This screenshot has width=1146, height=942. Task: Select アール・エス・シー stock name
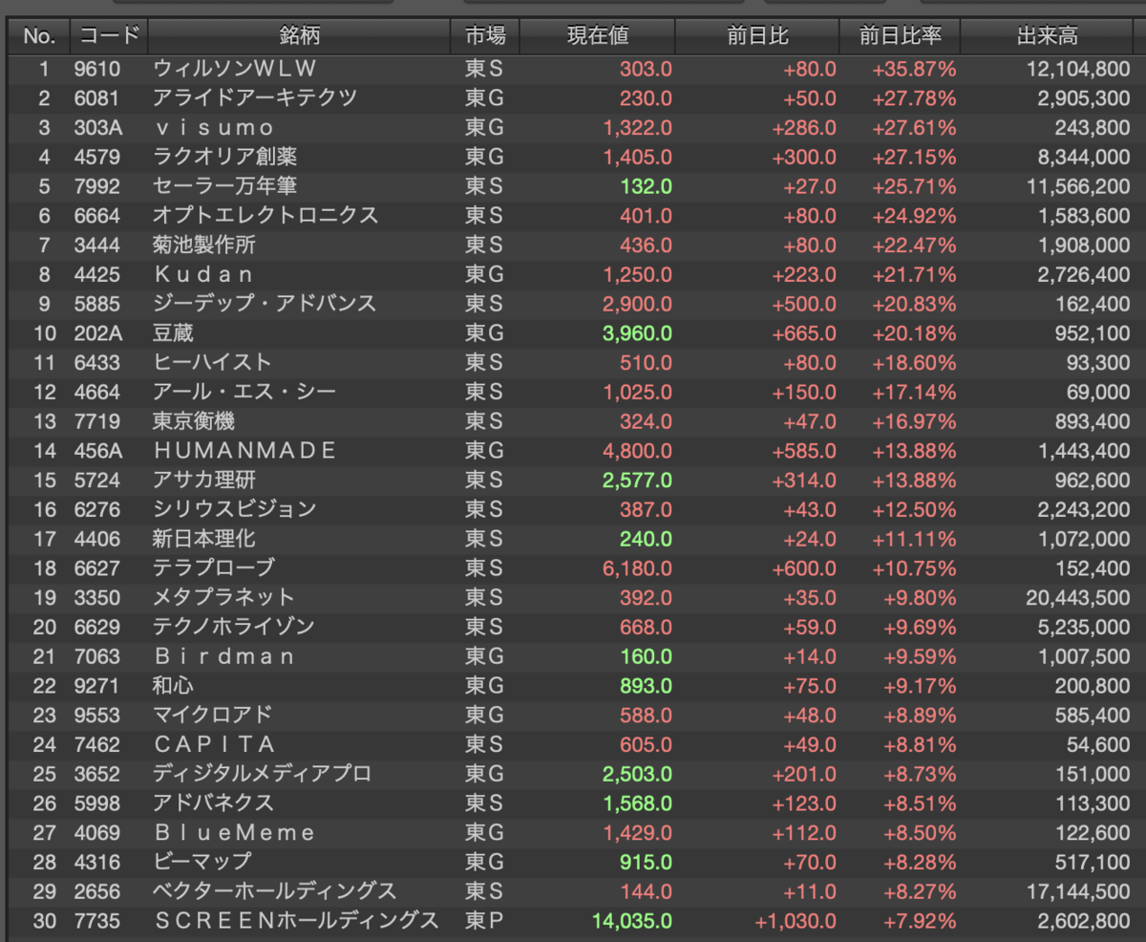[244, 393]
